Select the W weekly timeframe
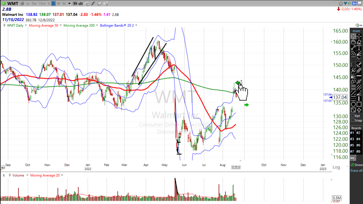 coord(59,4)
